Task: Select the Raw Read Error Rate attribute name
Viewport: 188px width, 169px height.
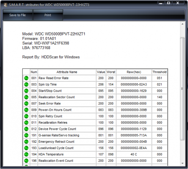Action: (53, 78)
